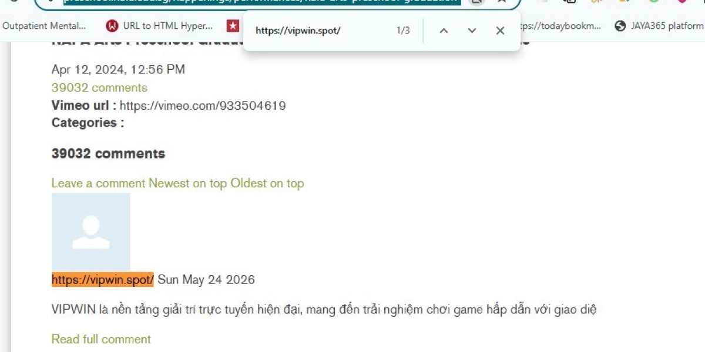Click the bold 39032 comments heading
705x352 pixels.
pos(108,154)
